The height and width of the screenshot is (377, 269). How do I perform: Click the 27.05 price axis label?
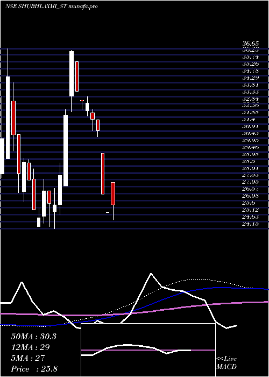(x=251, y=182)
